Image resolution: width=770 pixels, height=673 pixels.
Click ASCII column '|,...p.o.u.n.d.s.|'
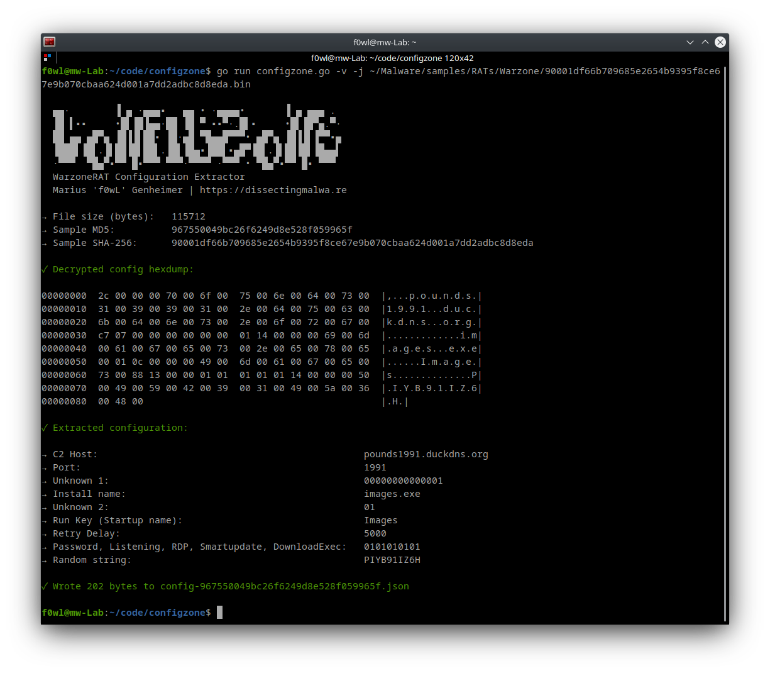(432, 296)
